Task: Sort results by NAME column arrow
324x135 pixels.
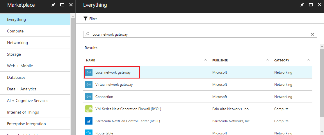Action: [205, 60]
